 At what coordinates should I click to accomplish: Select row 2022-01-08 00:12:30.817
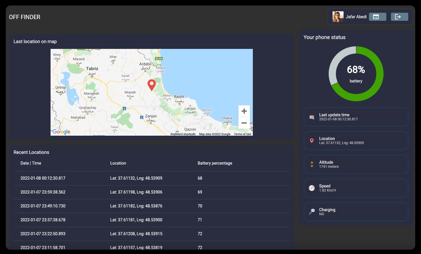(x=151, y=178)
